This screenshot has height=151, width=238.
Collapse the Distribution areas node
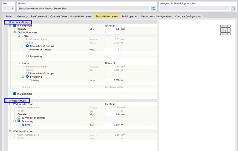pyautogui.click(x=15, y=32)
